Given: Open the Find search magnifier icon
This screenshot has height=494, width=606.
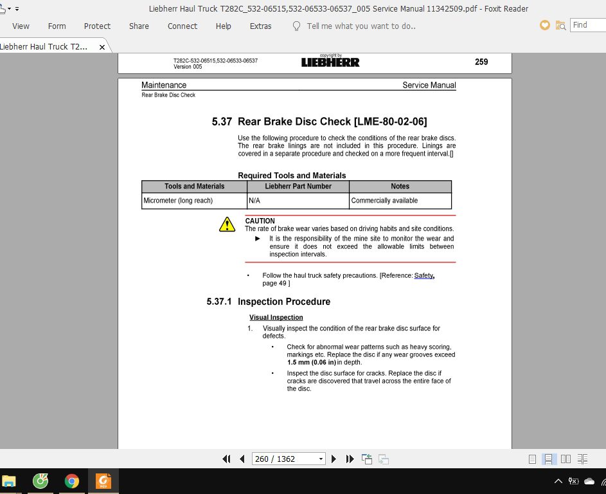Looking at the screenshot, I should tap(560, 25).
